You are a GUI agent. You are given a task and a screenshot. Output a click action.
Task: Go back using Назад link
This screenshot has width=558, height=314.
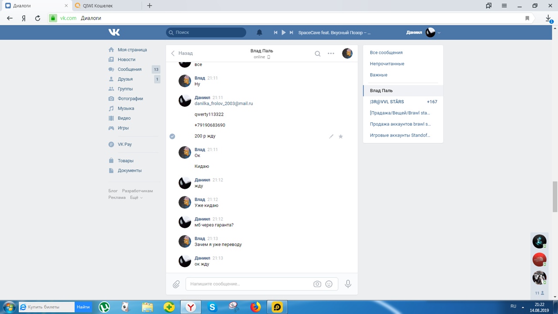(182, 53)
